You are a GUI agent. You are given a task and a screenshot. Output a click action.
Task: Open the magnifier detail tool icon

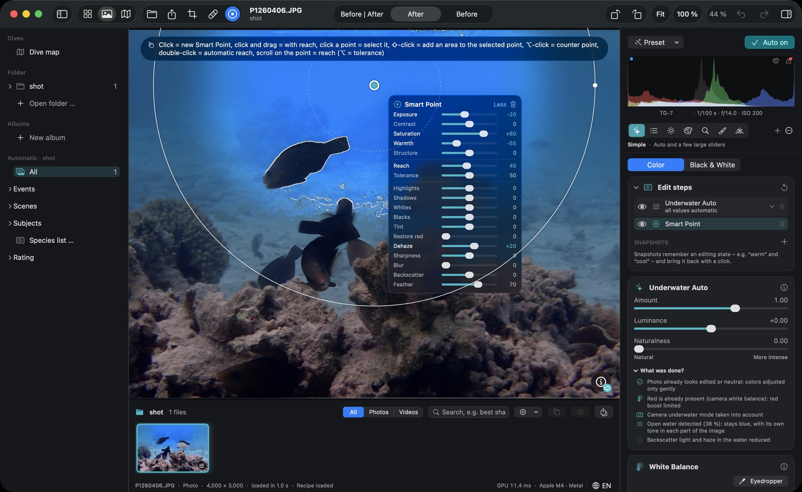click(x=705, y=131)
